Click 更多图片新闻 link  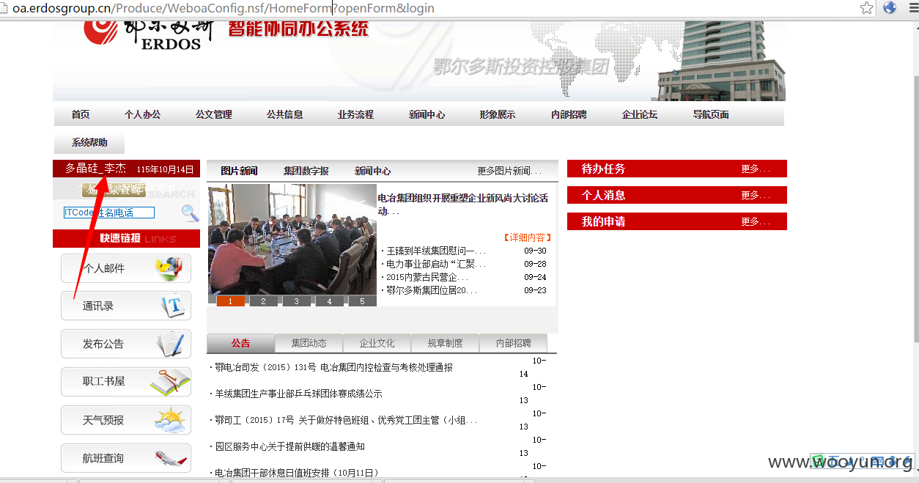(509, 171)
